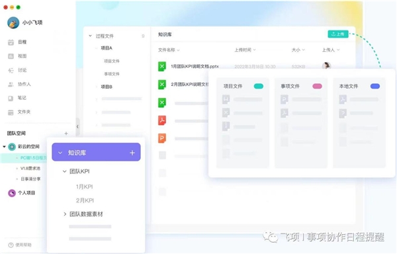Image resolution: width=397 pixels, height=254 pixels.
Task: Open the 日程 calendar icon in sidebar
Action: click(x=11, y=42)
